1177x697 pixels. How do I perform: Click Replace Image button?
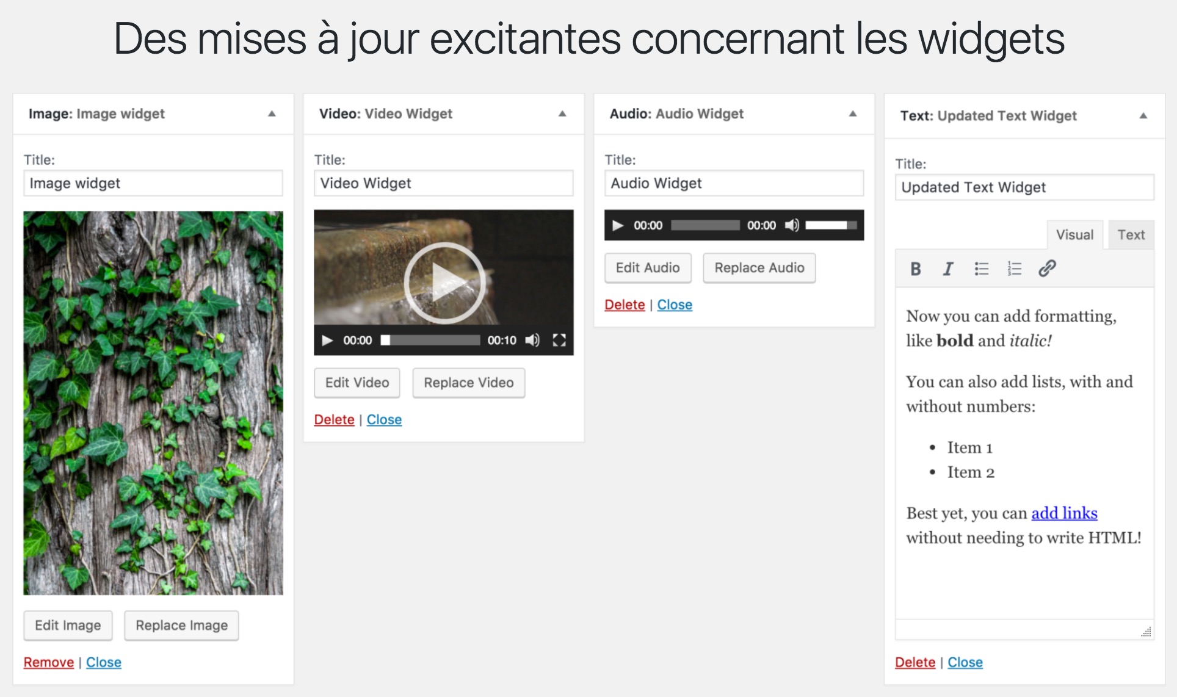click(x=181, y=626)
